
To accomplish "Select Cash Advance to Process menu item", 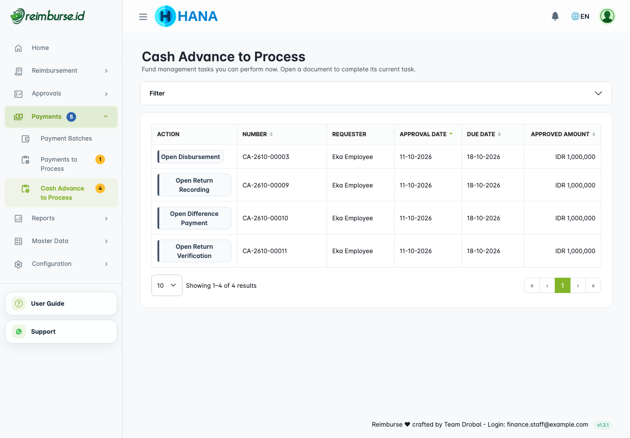I will [x=61, y=193].
